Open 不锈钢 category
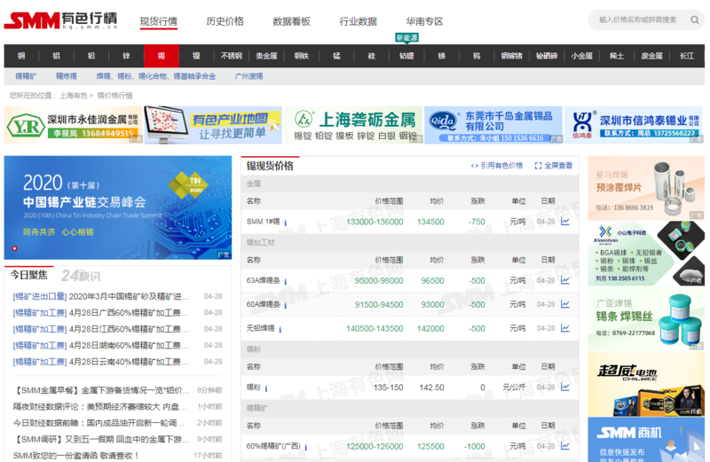Screen dimensions: 710x462 [232, 56]
